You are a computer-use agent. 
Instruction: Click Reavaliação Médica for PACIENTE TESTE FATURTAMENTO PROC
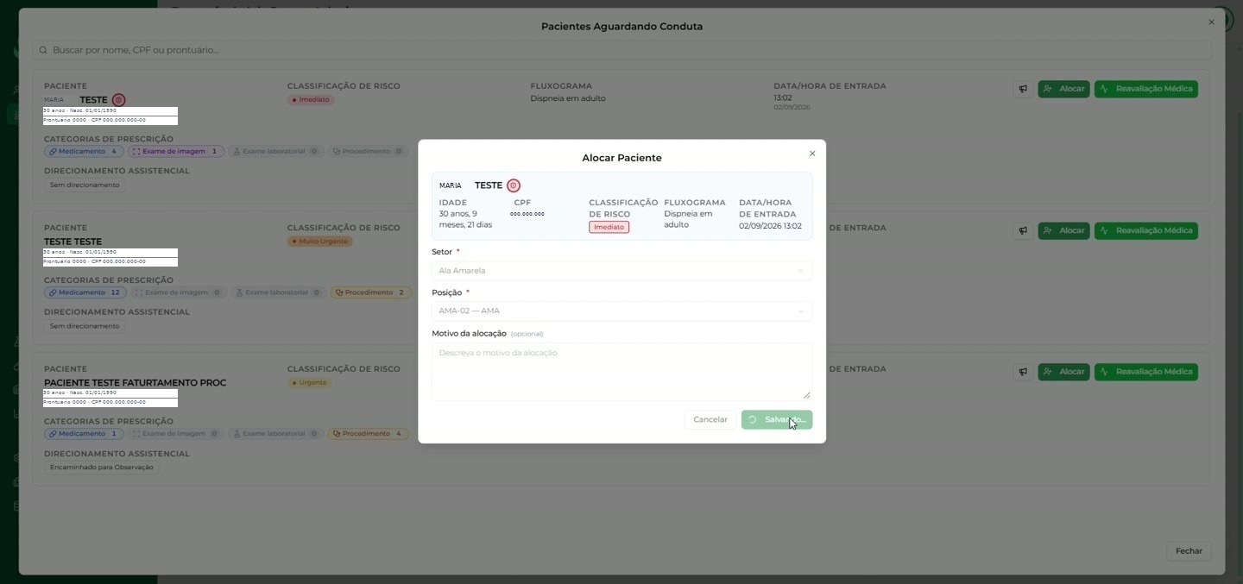[1146, 372]
